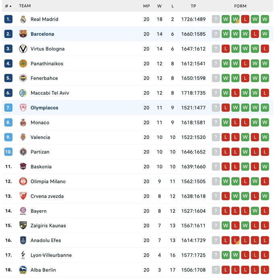Click the Panathinaikos green clover logo
The width and height of the screenshot is (274, 278).
tap(23, 63)
